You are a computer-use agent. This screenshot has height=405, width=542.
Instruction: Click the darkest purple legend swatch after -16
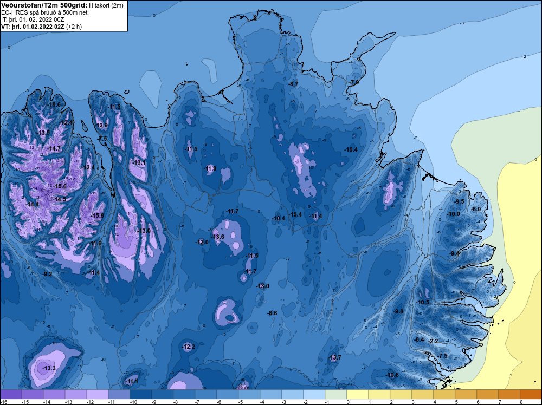point(11,394)
